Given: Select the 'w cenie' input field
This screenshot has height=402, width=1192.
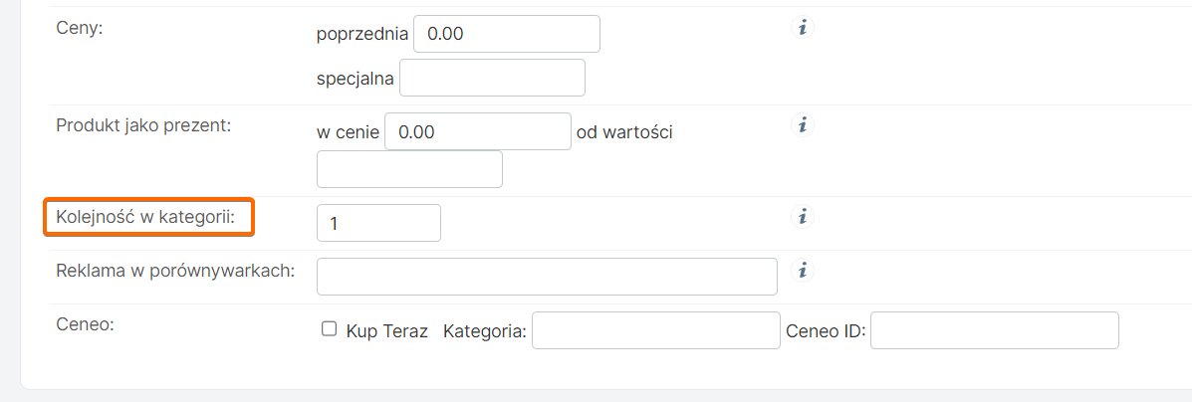Looking at the screenshot, I should (477, 131).
